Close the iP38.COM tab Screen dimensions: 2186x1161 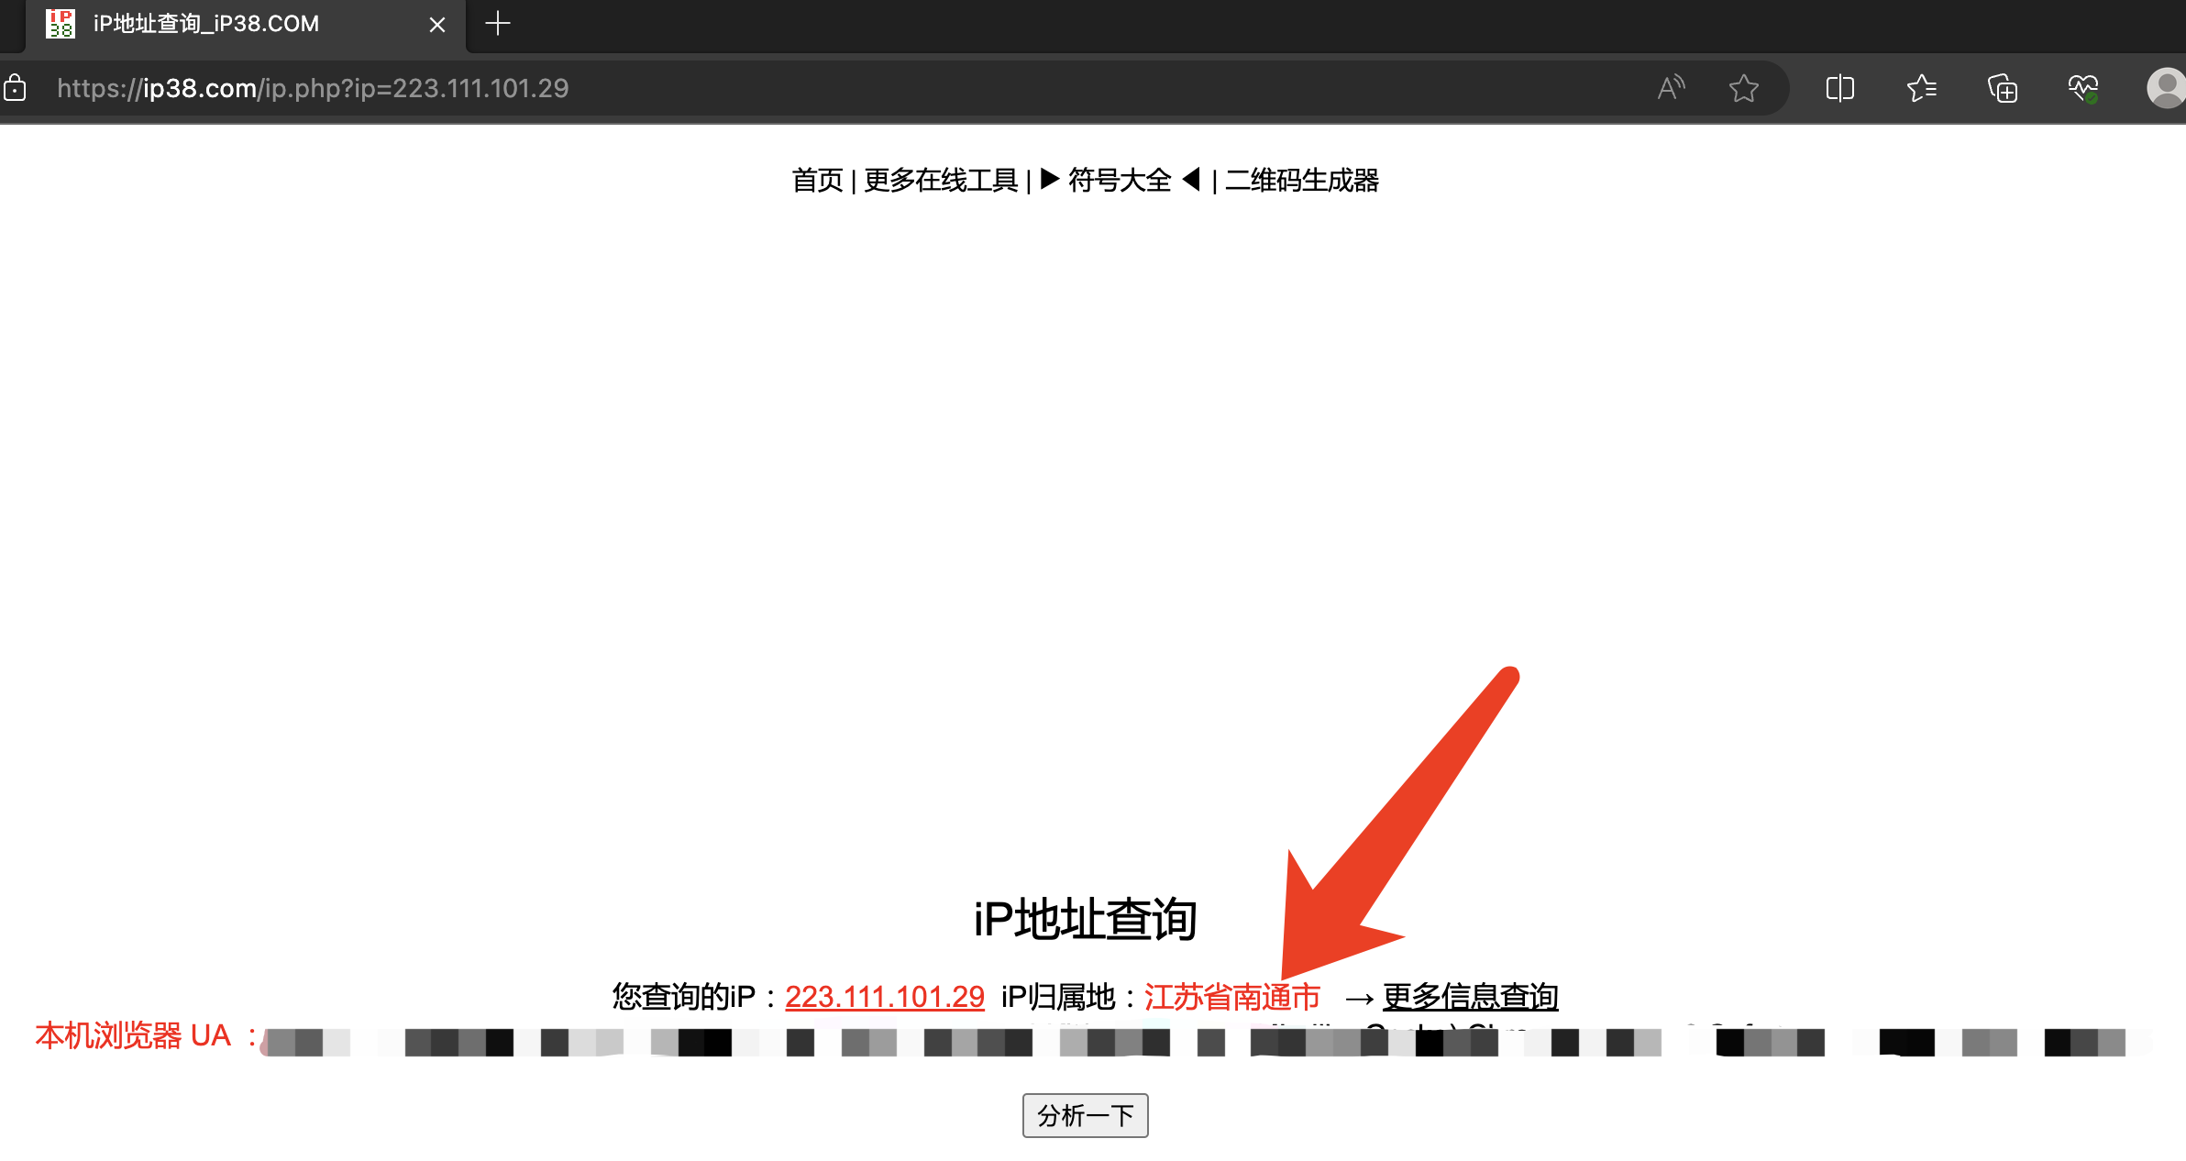[x=437, y=25]
